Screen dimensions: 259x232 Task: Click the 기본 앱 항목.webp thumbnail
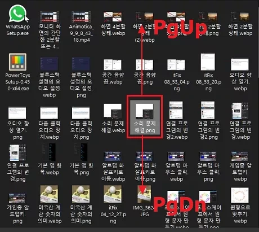click(49, 152)
